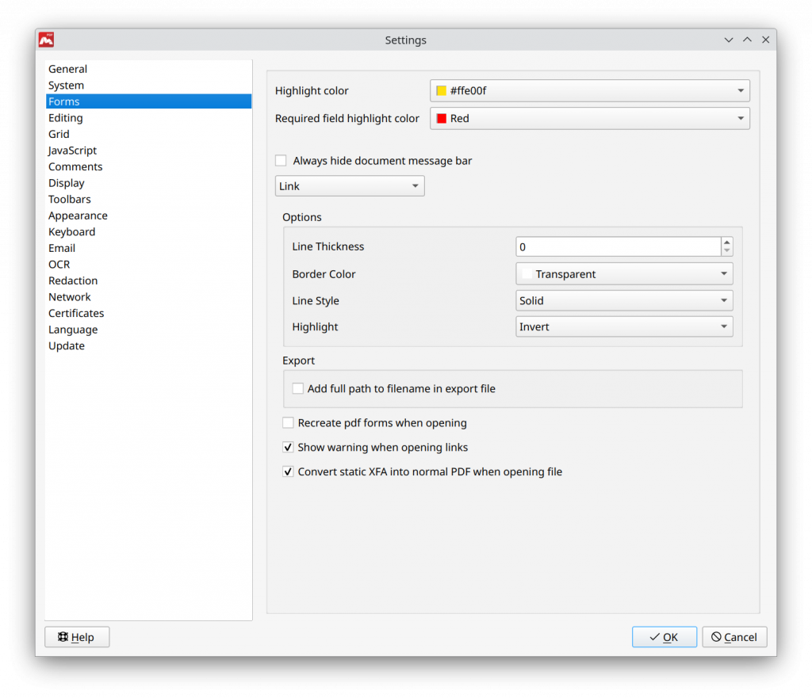Viewport: 812px width, 698px height.
Task: Click Cancel to discard changes
Action: pyautogui.click(x=734, y=636)
